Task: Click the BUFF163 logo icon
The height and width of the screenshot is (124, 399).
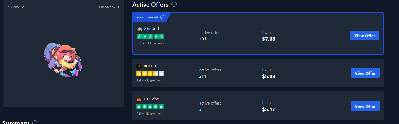Action: point(139,66)
